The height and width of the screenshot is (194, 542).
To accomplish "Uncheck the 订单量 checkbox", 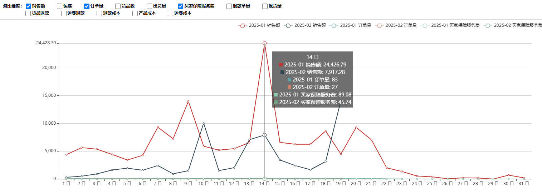I will click(x=87, y=6).
